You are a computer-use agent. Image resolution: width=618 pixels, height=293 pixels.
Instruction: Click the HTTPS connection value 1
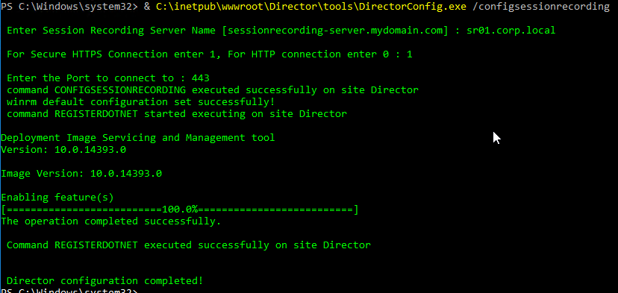410,54
